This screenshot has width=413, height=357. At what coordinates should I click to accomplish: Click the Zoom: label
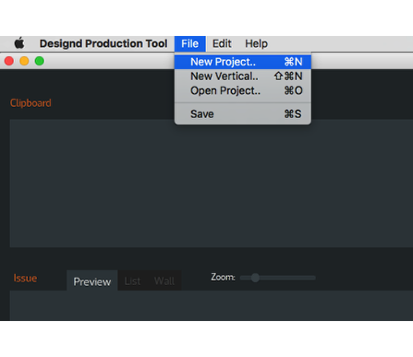[223, 277]
